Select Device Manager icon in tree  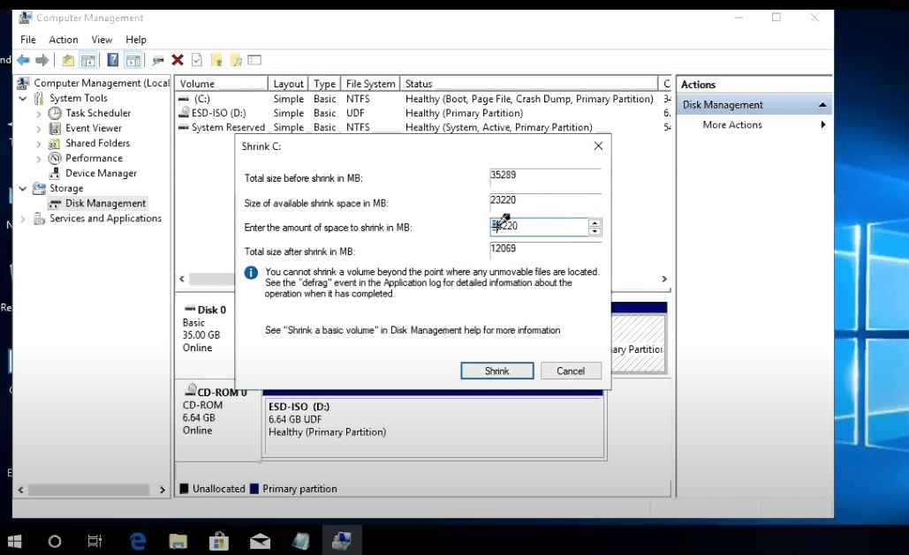tap(55, 173)
